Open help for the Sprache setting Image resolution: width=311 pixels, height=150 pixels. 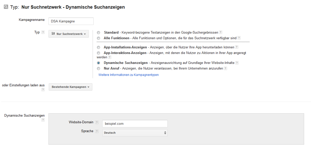[97, 131]
